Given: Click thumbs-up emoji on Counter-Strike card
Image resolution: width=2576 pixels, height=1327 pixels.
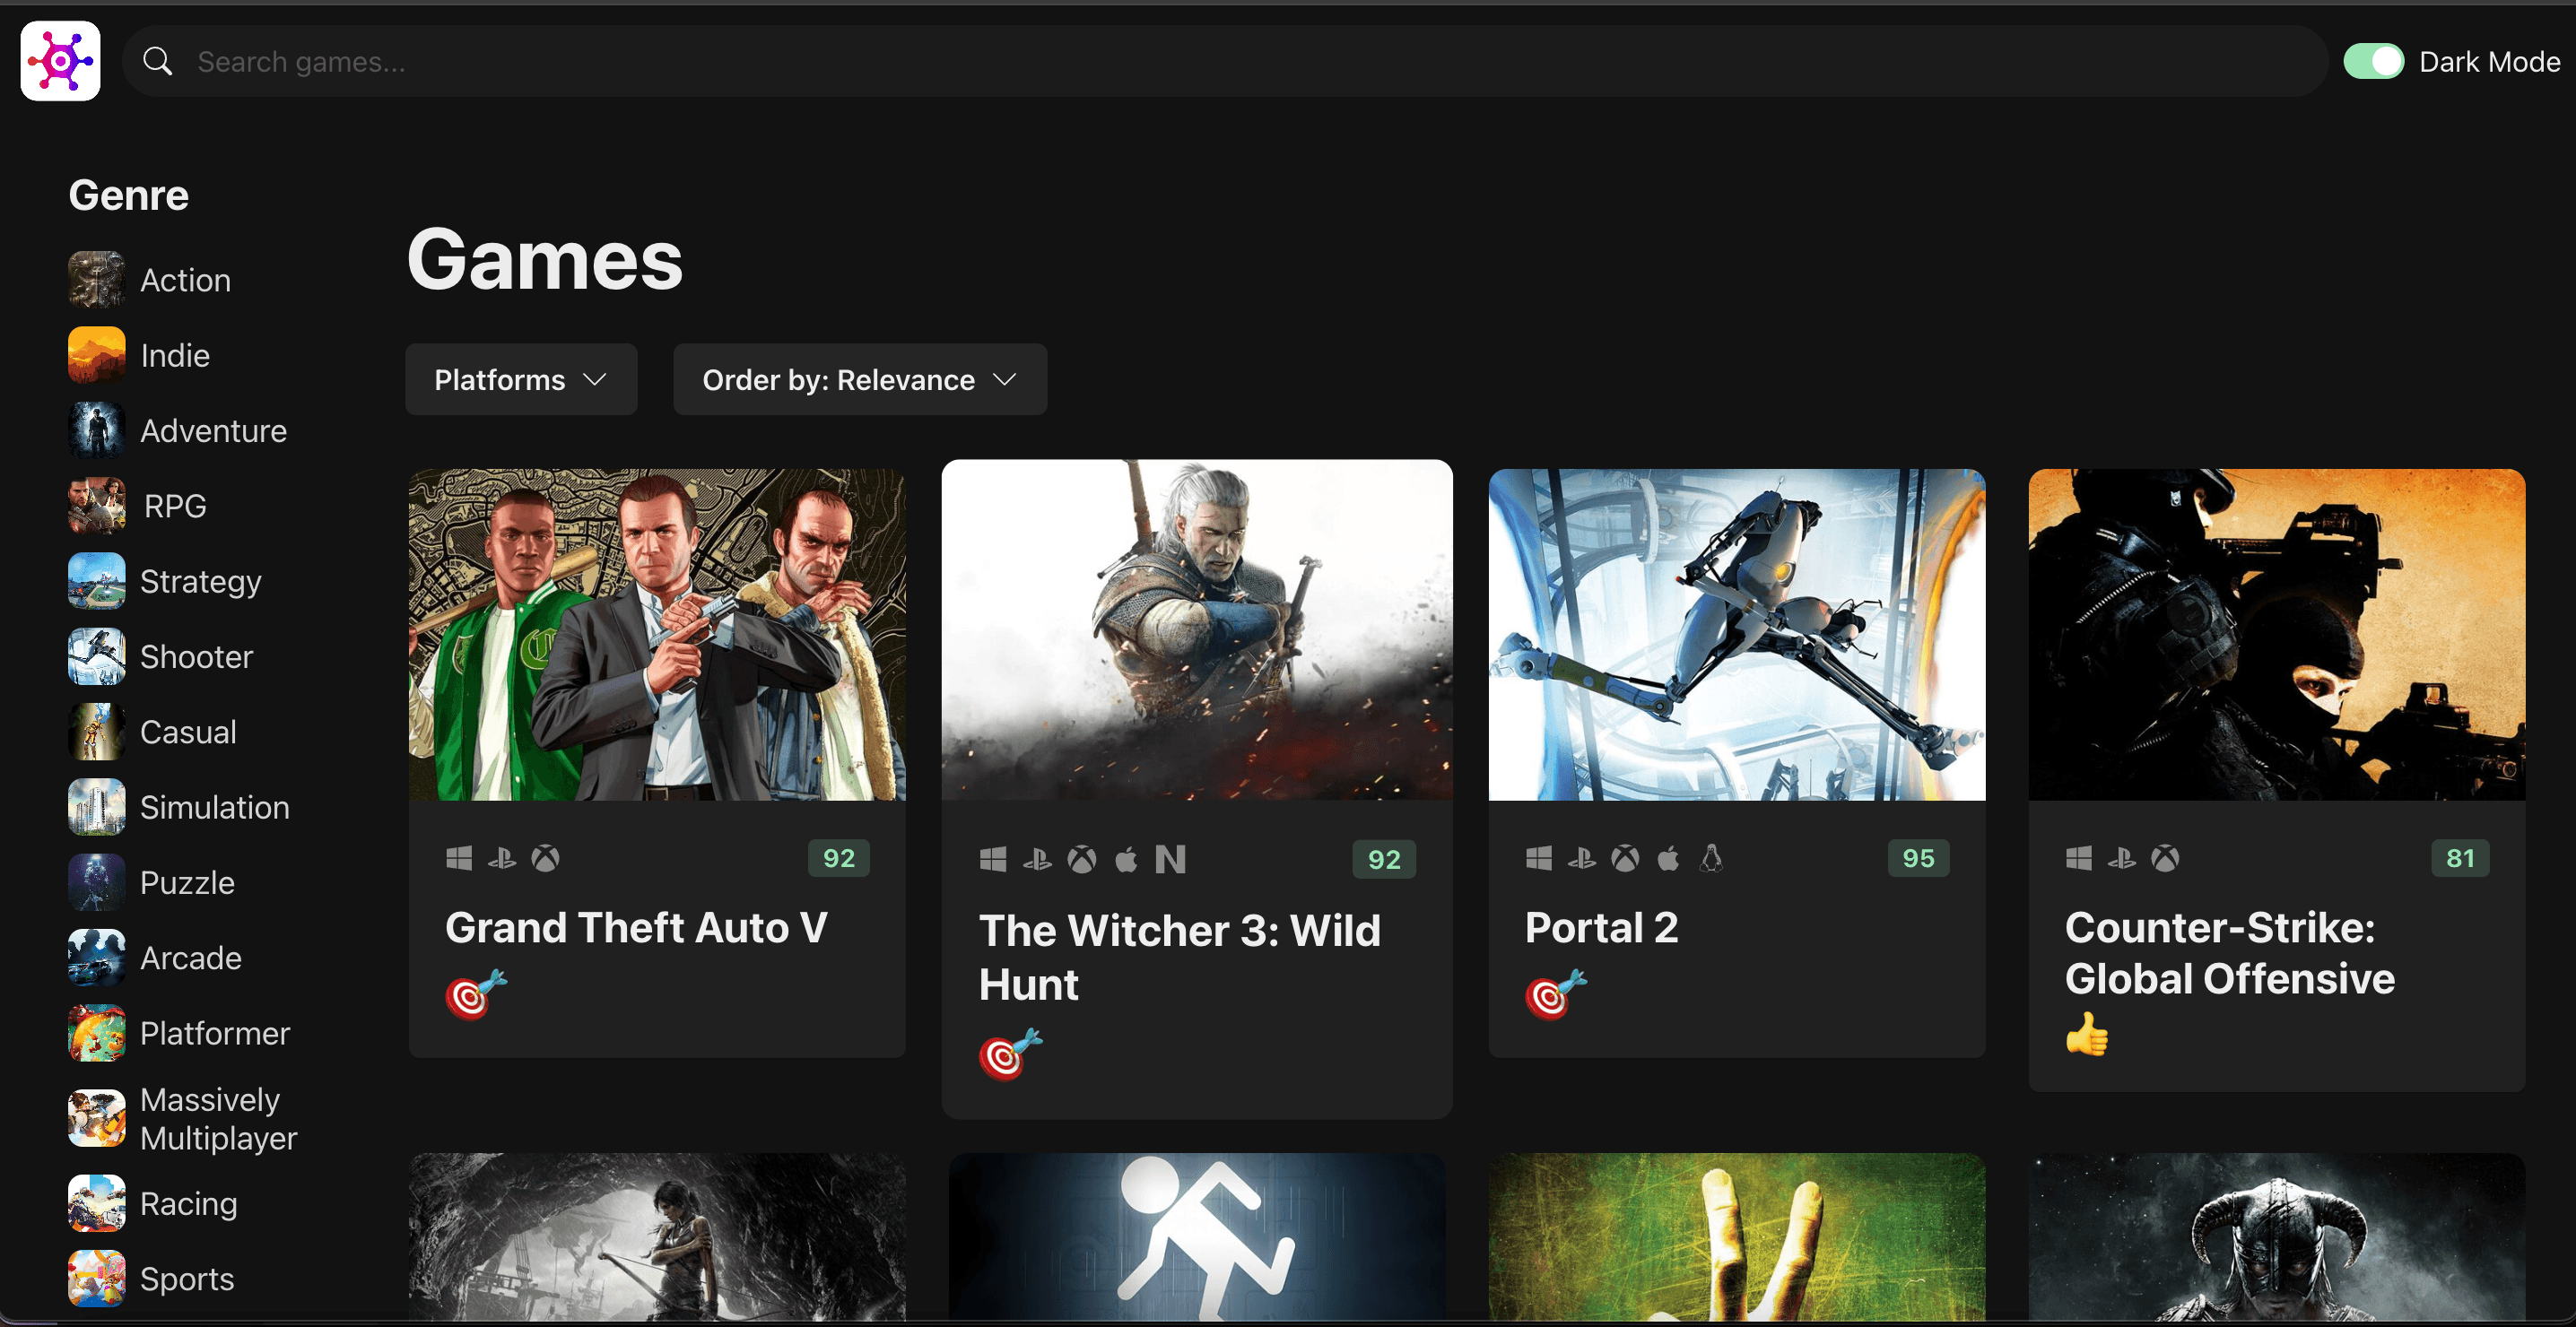Looking at the screenshot, I should (x=2087, y=1034).
